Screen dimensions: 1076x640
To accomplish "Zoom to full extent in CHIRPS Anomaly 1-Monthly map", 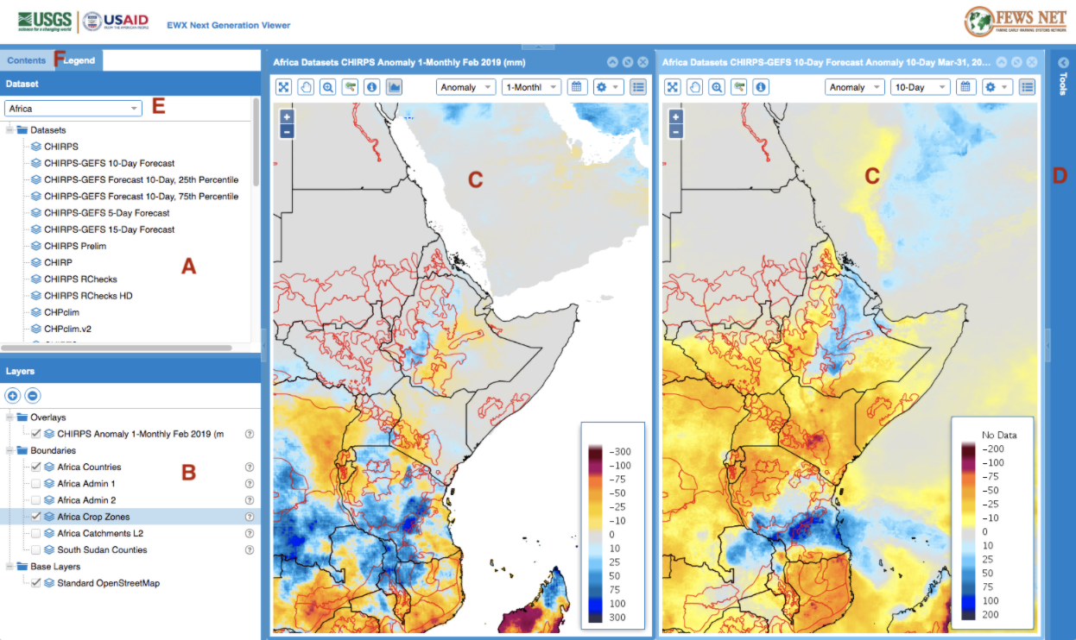I will (x=283, y=87).
